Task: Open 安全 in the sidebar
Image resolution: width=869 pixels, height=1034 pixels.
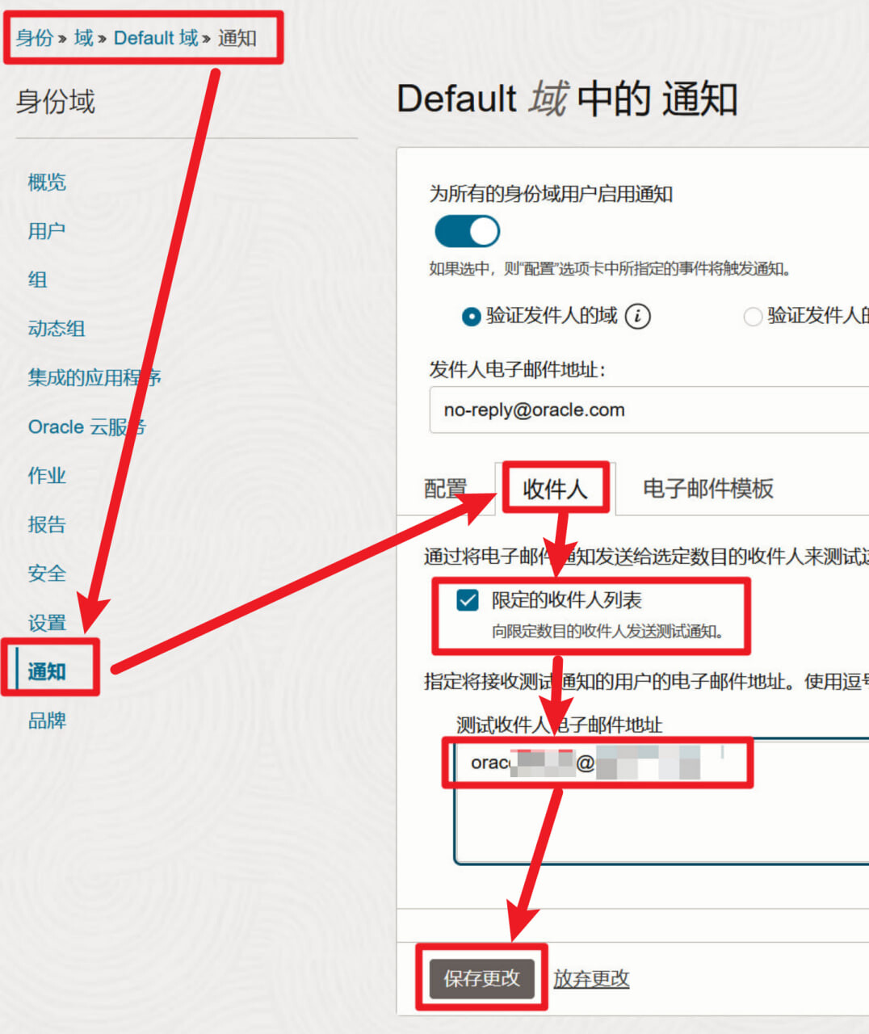Action: coord(47,574)
